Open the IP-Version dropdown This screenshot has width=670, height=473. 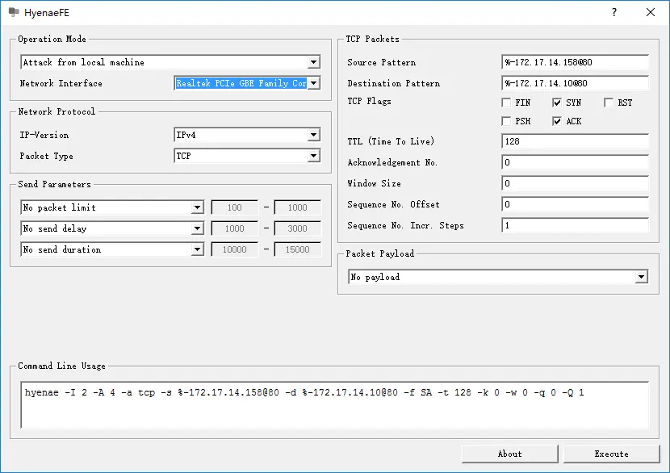click(313, 135)
